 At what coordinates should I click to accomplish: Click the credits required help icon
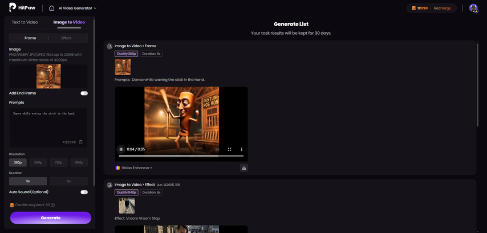point(53,205)
